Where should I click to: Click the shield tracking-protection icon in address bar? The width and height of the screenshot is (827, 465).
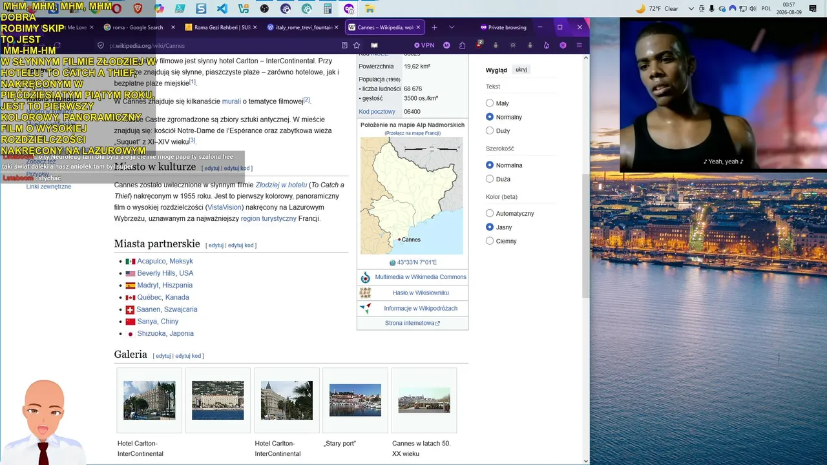point(101,45)
